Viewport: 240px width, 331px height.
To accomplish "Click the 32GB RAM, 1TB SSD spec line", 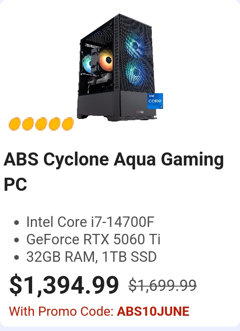I will tap(91, 257).
